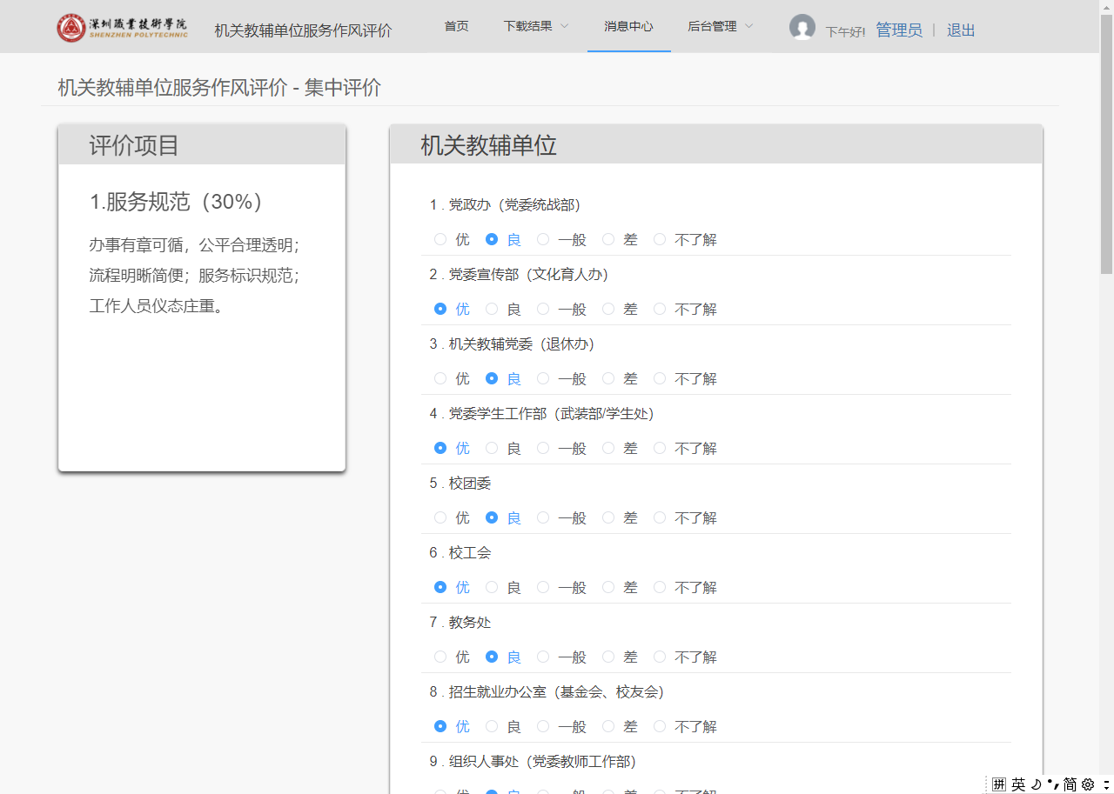Select 良 for 机关教辅党委(退休办)
This screenshot has width=1114, height=794.
[x=492, y=378]
